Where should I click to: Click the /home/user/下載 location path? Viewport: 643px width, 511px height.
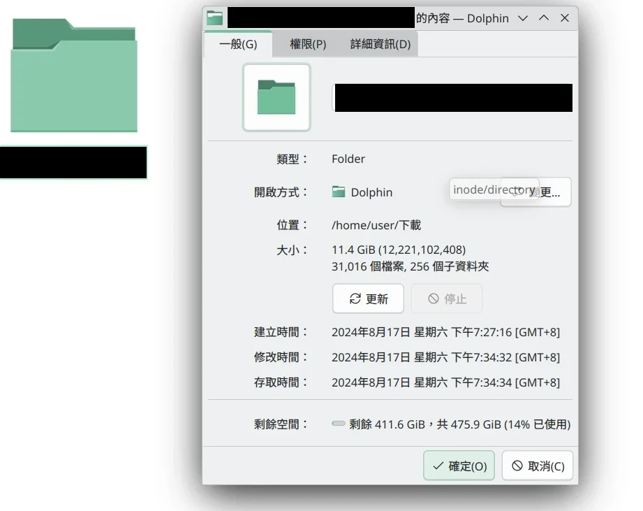376,225
